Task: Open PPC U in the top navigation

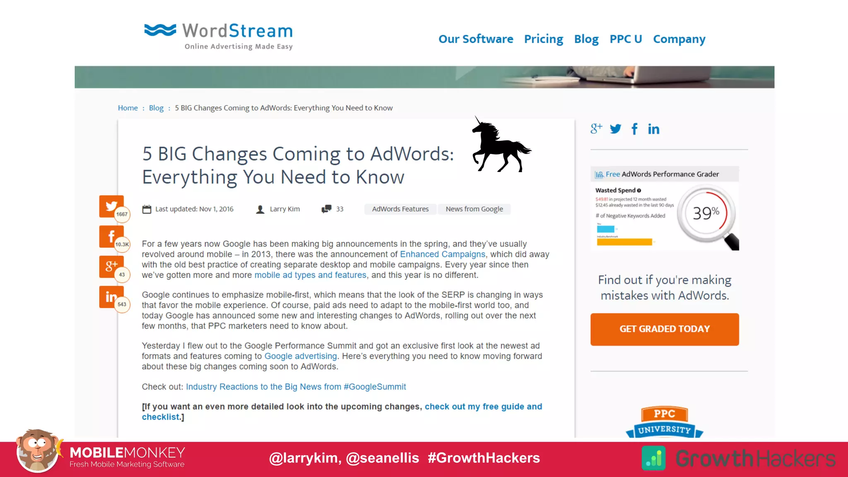Action: pos(626,39)
